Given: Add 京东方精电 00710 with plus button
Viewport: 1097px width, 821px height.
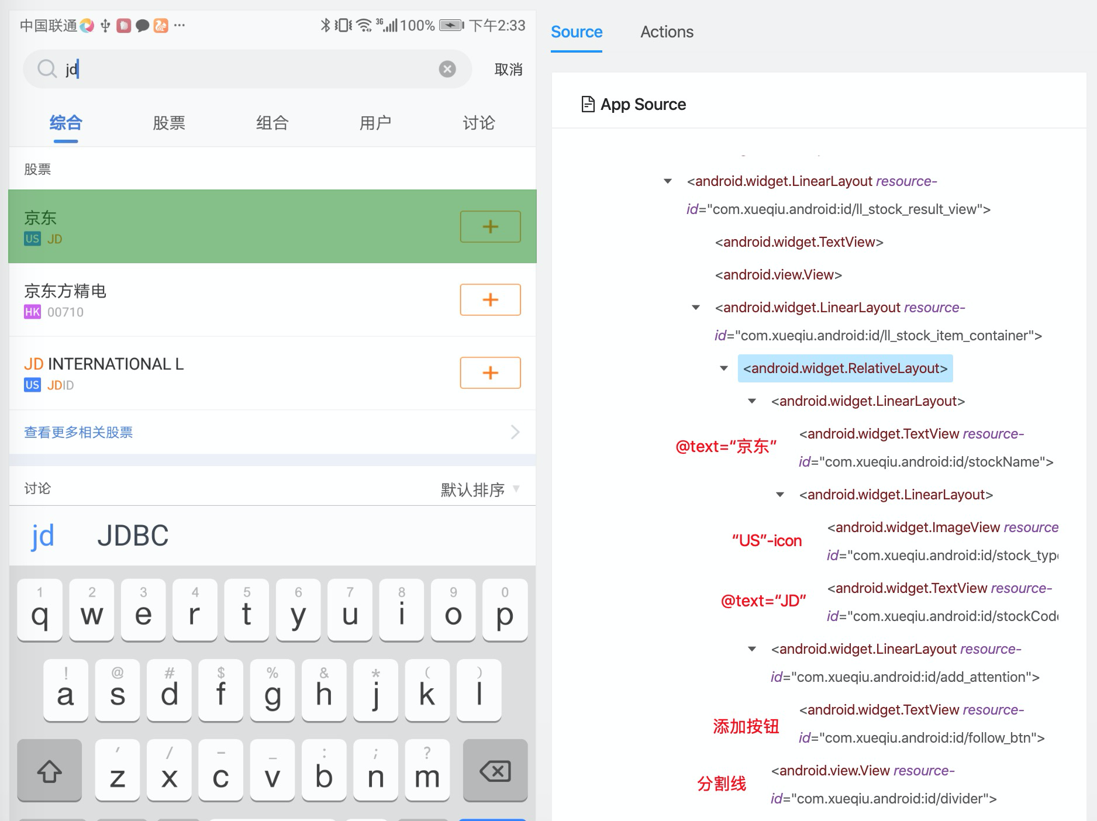Looking at the screenshot, I should pyautogui.click(x=490, y=299).
